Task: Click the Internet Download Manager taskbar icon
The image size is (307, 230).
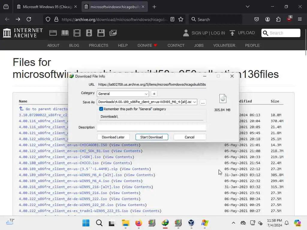Action: 165,223
